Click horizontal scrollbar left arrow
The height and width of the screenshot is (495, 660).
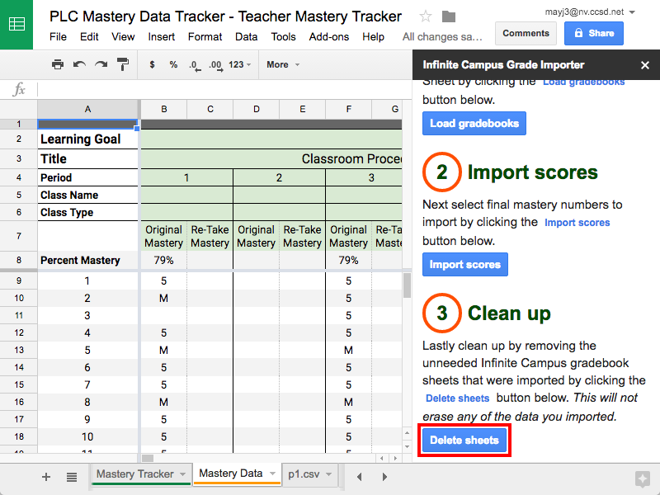click(382, 458)
